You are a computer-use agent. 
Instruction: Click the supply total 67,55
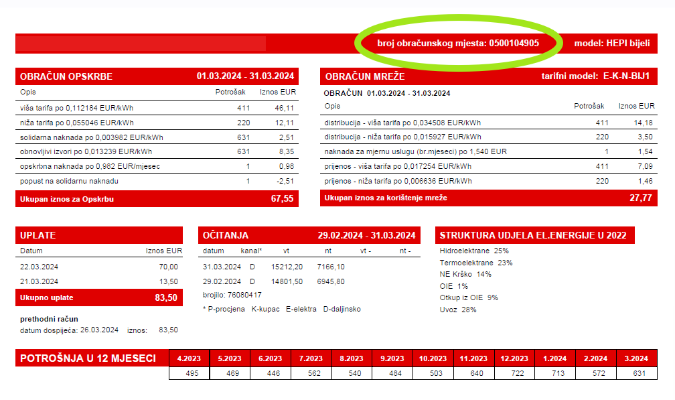(283, 198)
